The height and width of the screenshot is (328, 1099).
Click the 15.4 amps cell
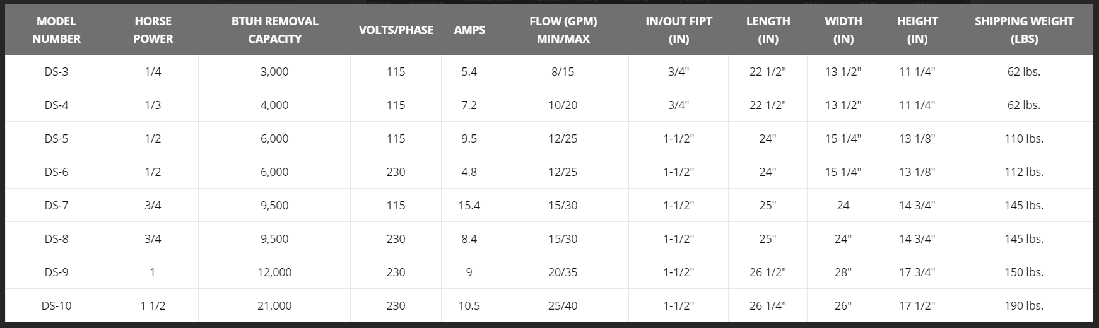(x=469, y=206)
